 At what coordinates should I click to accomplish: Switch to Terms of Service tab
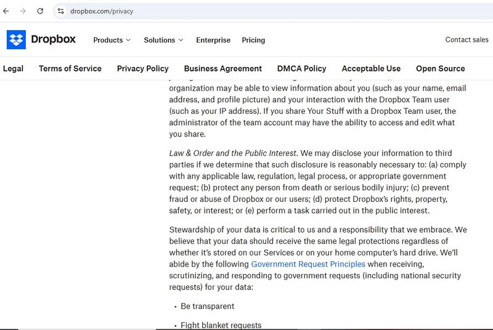pyautogui.click(x=70, y=68)
